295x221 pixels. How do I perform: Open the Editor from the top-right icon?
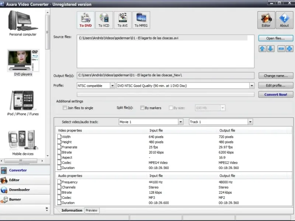(266, 20)
